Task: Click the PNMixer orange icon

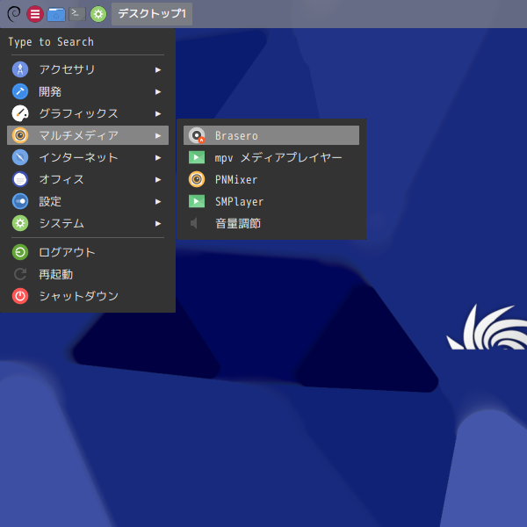Action: [197, 179]
